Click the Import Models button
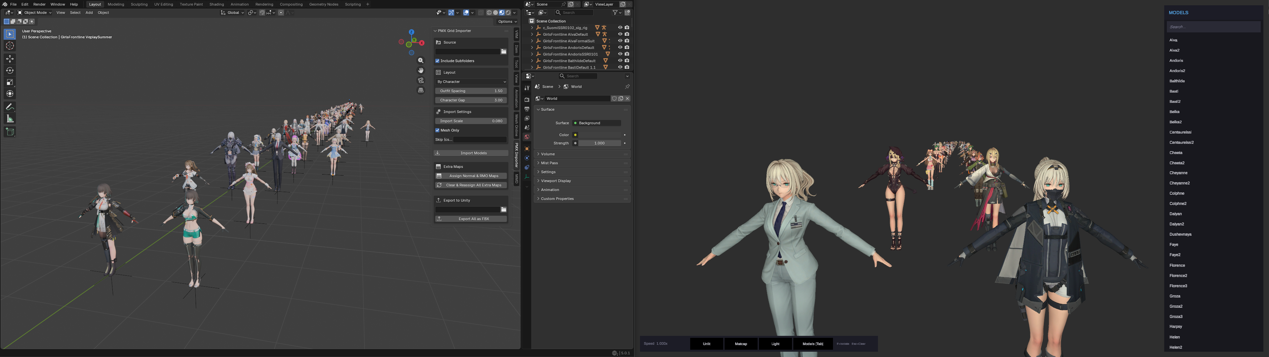 [471, 153]
